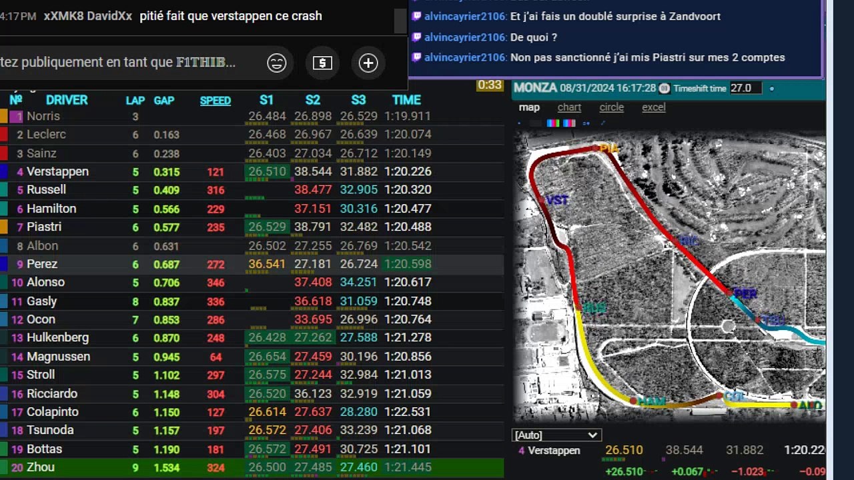Select Gasly driver name
Screen dimensions: 854x480
42,301
